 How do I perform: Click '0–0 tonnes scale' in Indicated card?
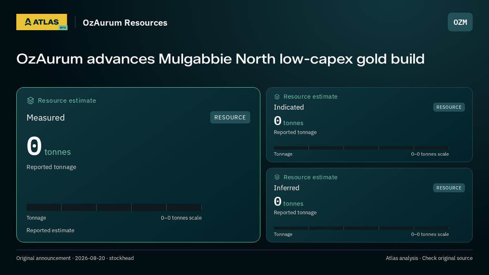pyautogui.click(x=430, y=154)
